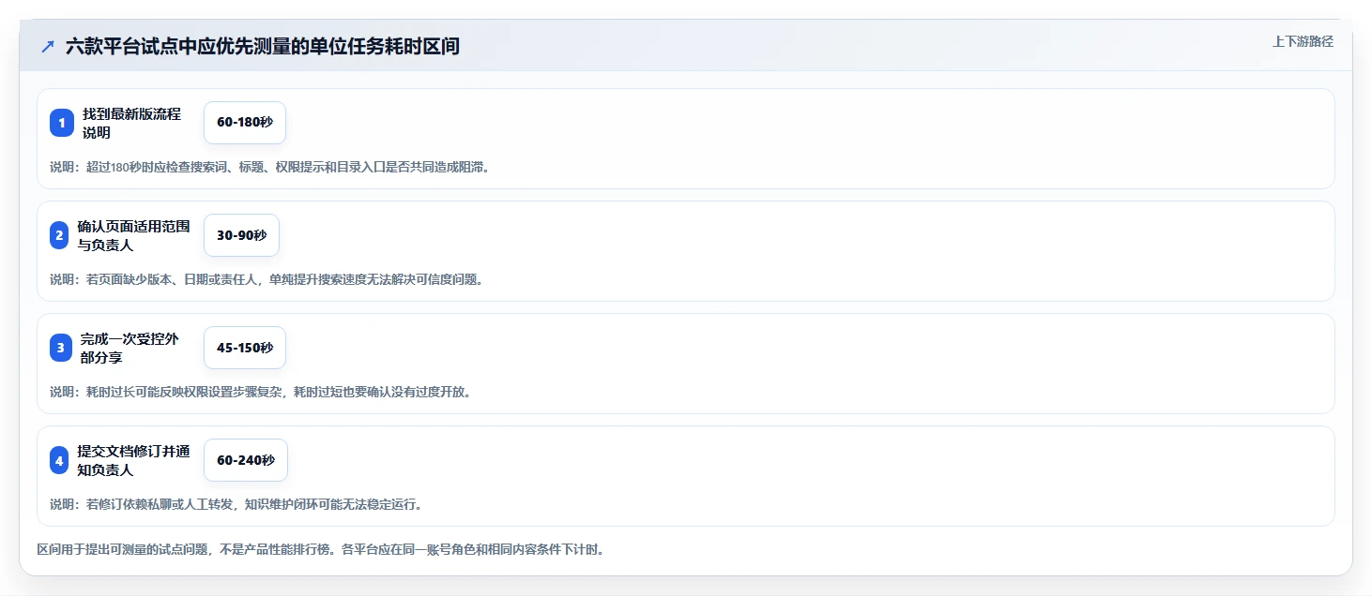Viewport: 1372px width, 596px height.
Task: Click the heading 六款平台试点中应优先测量的单位任务耗时区间
Action: 263,46
